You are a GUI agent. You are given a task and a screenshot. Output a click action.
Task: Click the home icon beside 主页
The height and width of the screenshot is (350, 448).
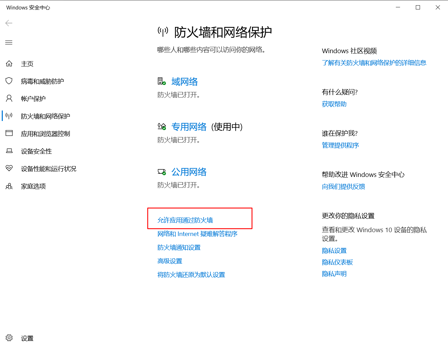coord(9,64)
